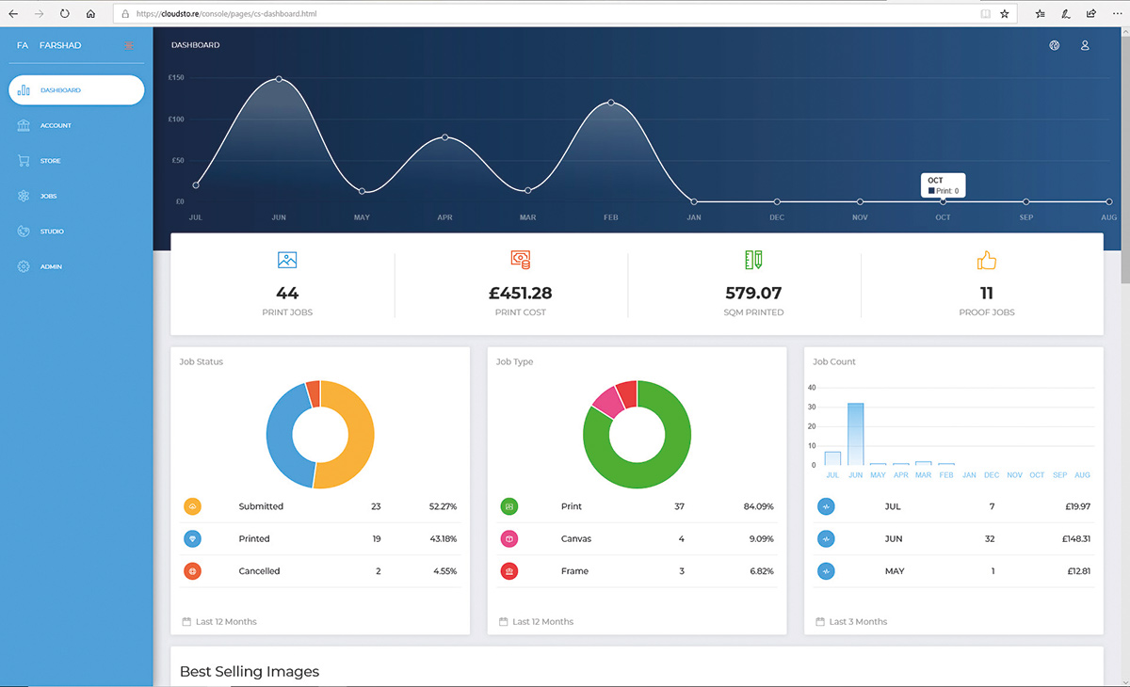Click the Admin gear icon
1130x687 pixels.
[24, 266]
